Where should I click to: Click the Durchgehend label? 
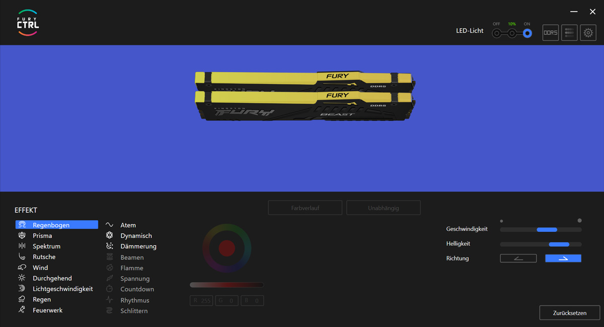52,278
